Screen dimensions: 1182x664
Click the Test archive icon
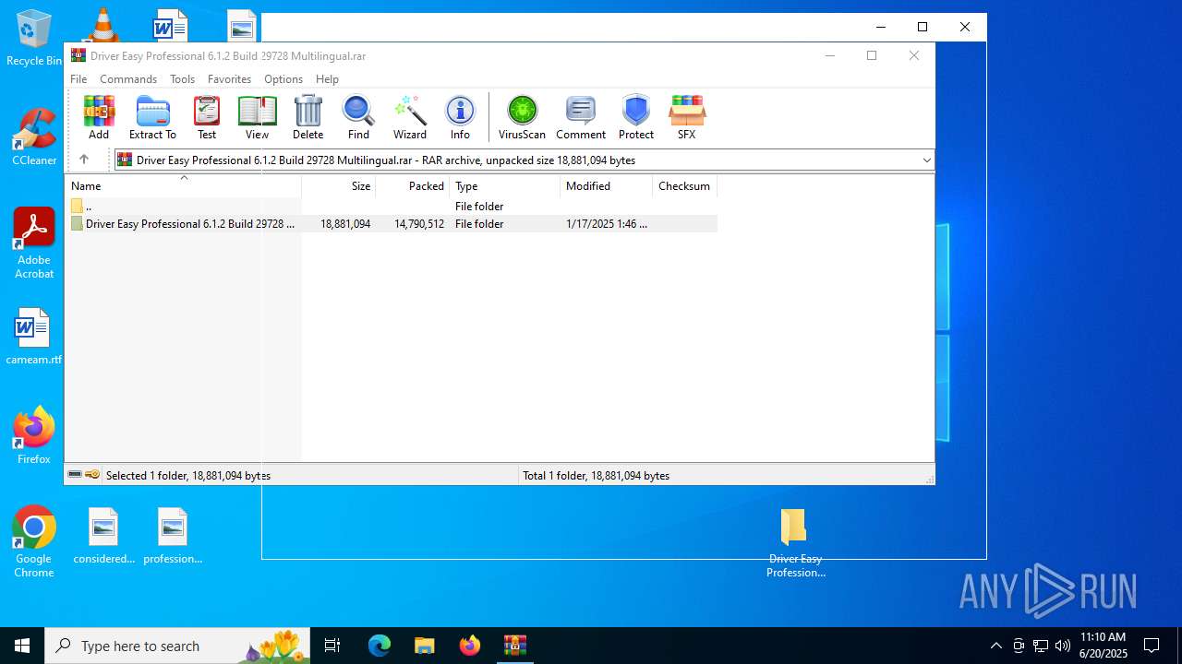click(x=207, y=117)
